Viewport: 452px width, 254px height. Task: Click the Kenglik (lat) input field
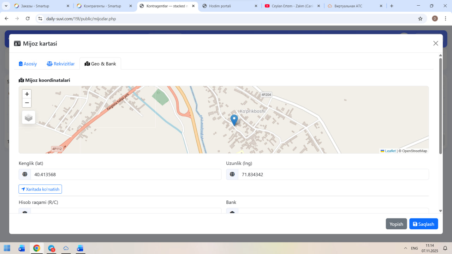(x=126, y=175)
